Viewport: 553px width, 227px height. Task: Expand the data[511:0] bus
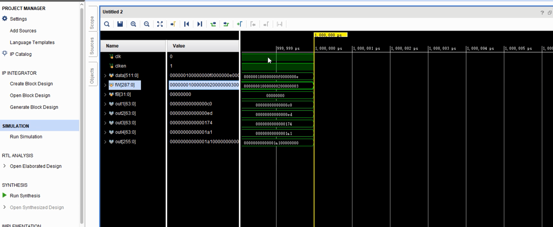pyautogui.click(x=105, y=75)
